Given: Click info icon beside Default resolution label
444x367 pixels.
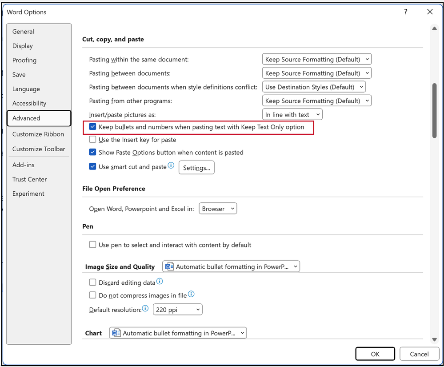Looking at the screenshot, I should tap(145, 308).
